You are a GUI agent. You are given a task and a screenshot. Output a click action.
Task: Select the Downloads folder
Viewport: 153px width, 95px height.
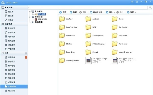coord(119,27)
